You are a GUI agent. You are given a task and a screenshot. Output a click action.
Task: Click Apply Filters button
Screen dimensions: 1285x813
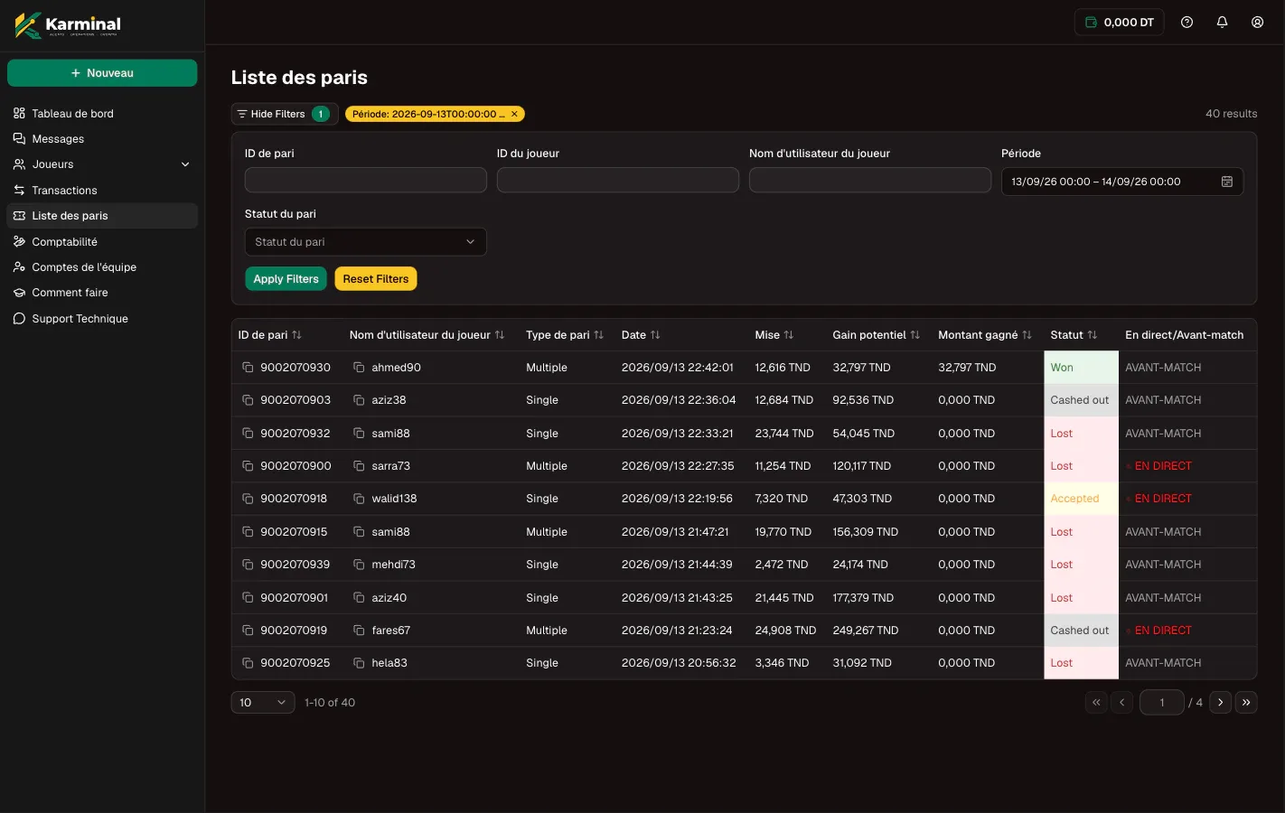286,279
